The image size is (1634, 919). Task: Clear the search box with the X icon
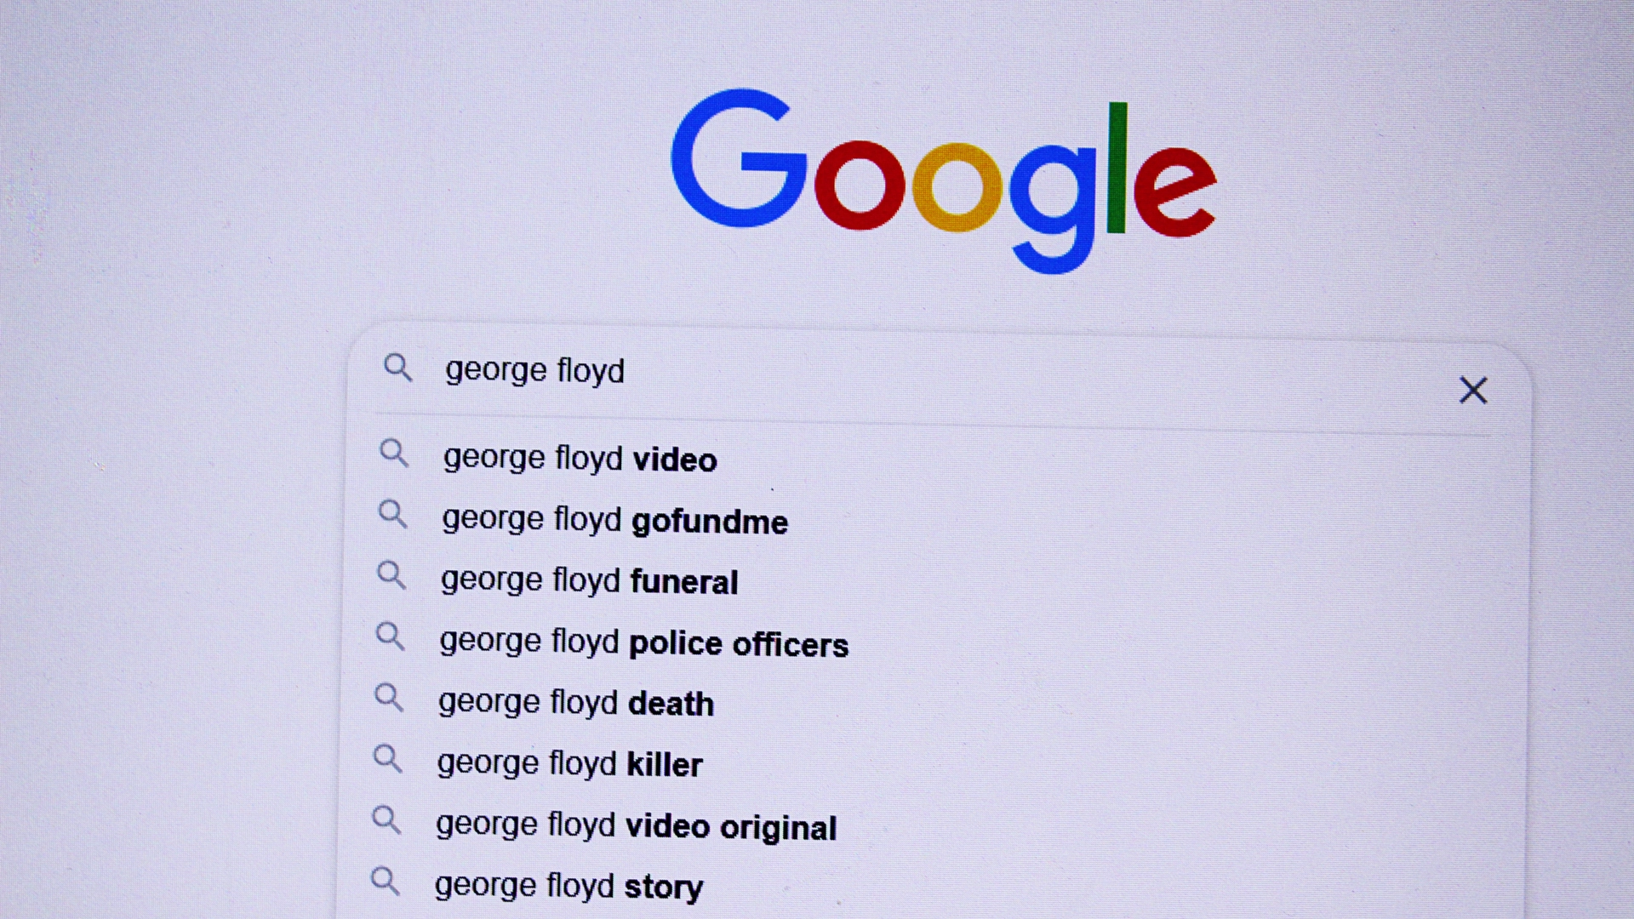pyautogui.click(x=1473, y=391)
